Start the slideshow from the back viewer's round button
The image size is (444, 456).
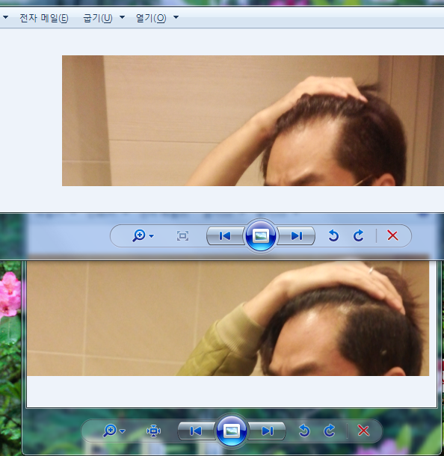click(232, 431)
